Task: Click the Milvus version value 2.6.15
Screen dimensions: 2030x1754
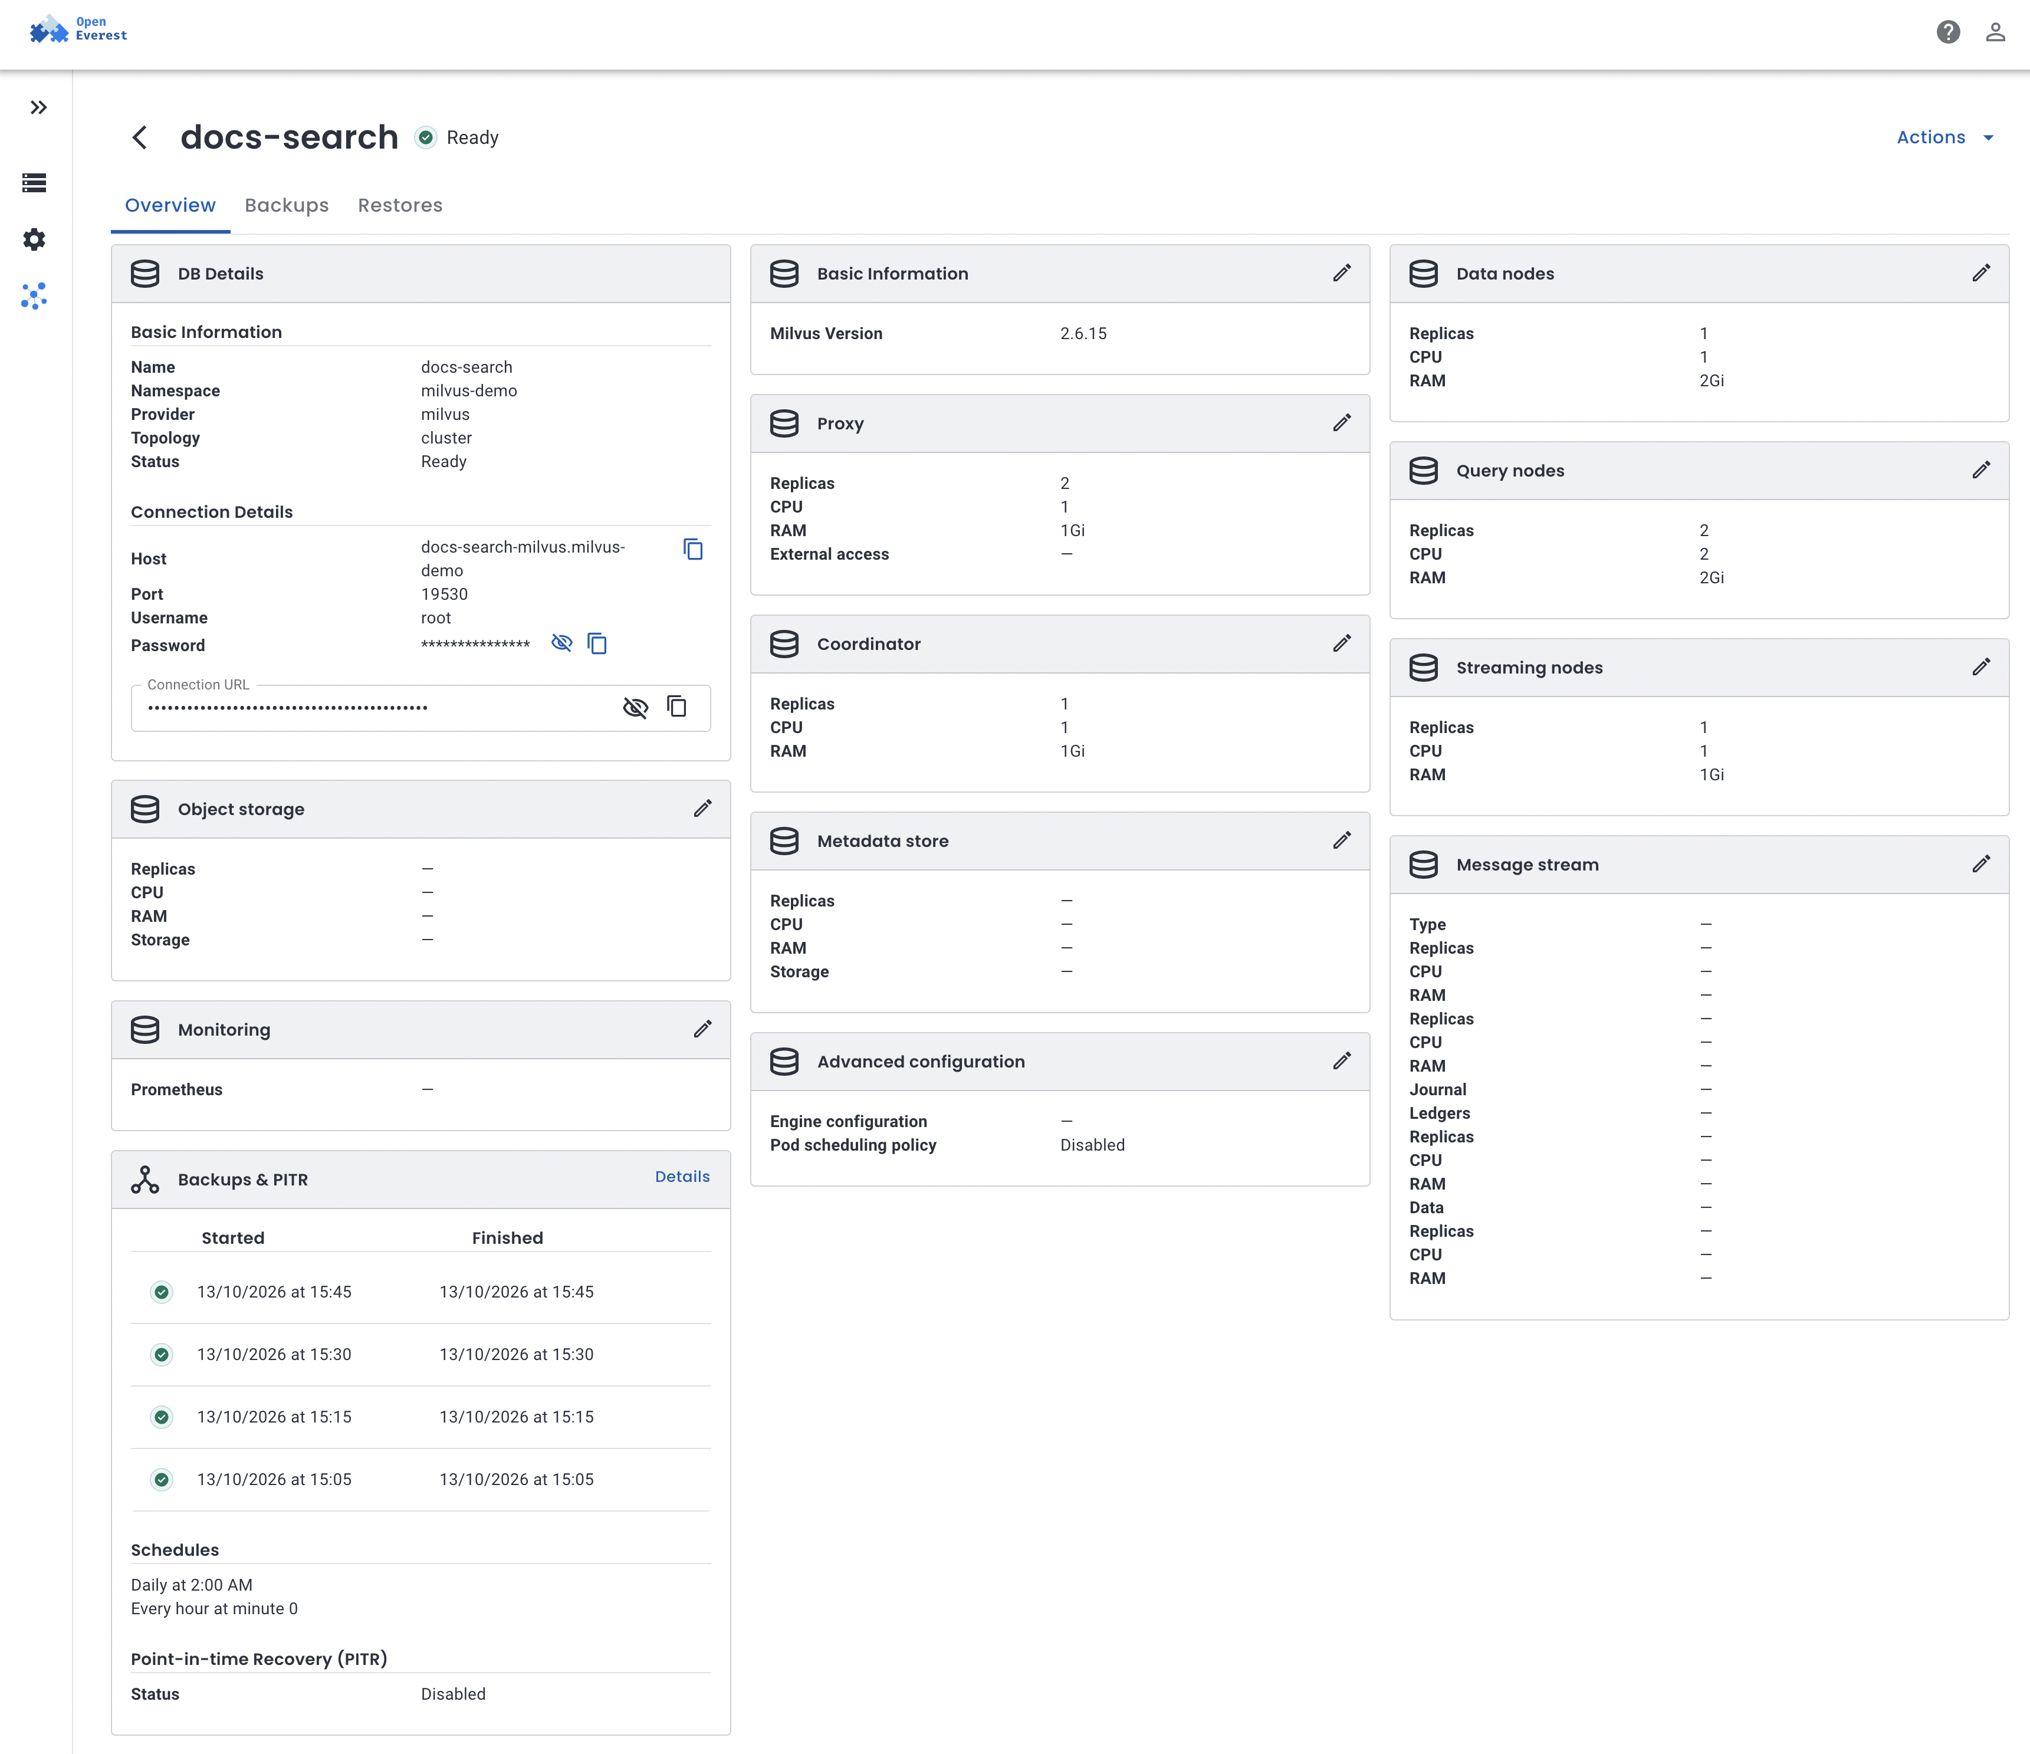Action: (1083, 334)
